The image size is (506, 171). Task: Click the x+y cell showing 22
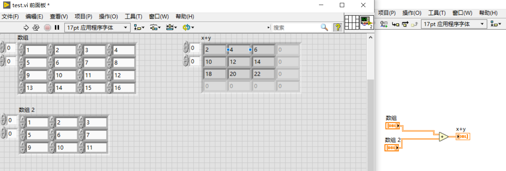tap(263, 74)
